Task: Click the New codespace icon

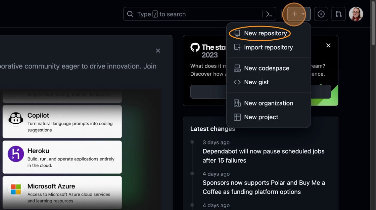Action: click(237, 68)
